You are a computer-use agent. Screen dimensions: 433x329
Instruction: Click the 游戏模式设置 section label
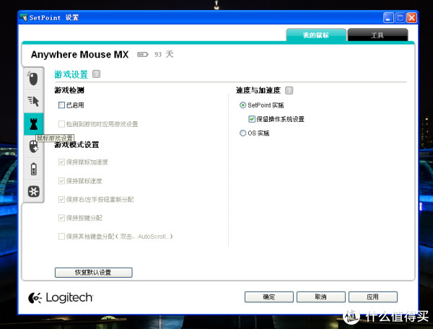[x=76, y=144]
